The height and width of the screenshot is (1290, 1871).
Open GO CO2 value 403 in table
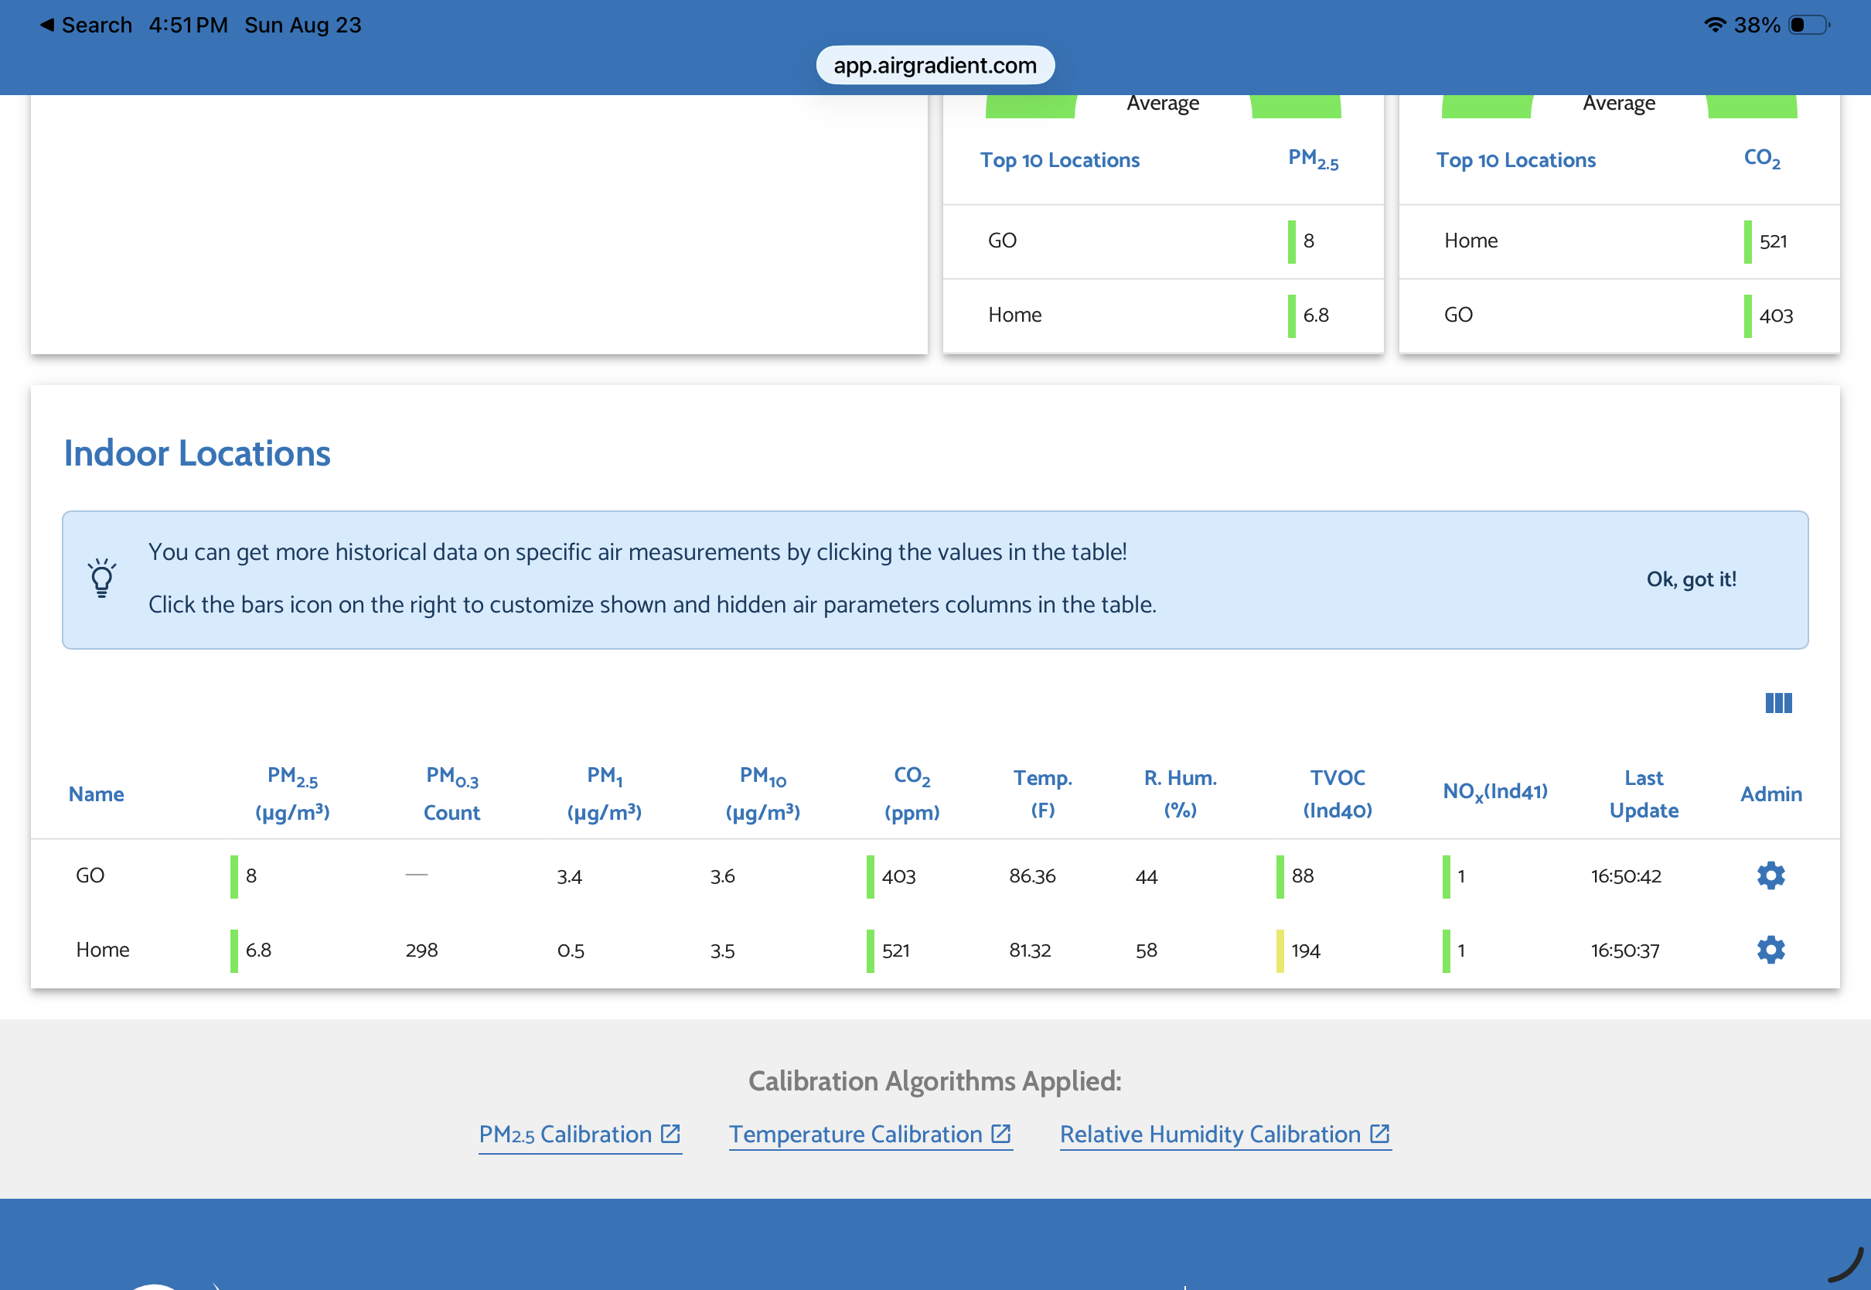click(898, 876)
